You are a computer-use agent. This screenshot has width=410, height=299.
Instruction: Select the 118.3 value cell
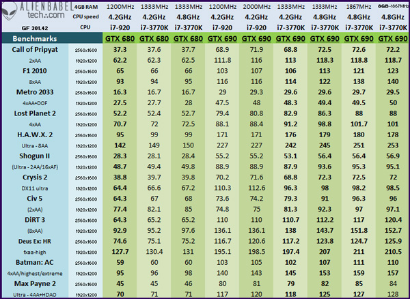point(325,60)
